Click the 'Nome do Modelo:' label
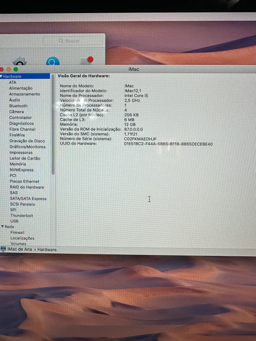 click(x=77, y=86)
